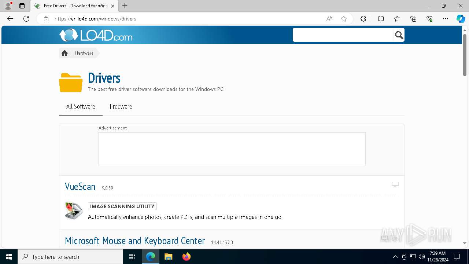Click the taskbar clock and date
Viewport: 469px width, 264px height.
pyautogui.click(x=437, y=257)
